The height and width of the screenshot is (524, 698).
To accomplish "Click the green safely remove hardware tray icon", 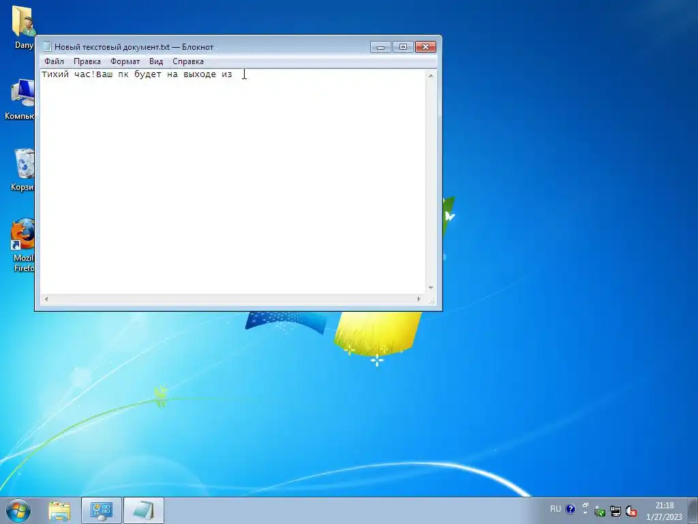I will pyautogui.click(x=600, y=512).
